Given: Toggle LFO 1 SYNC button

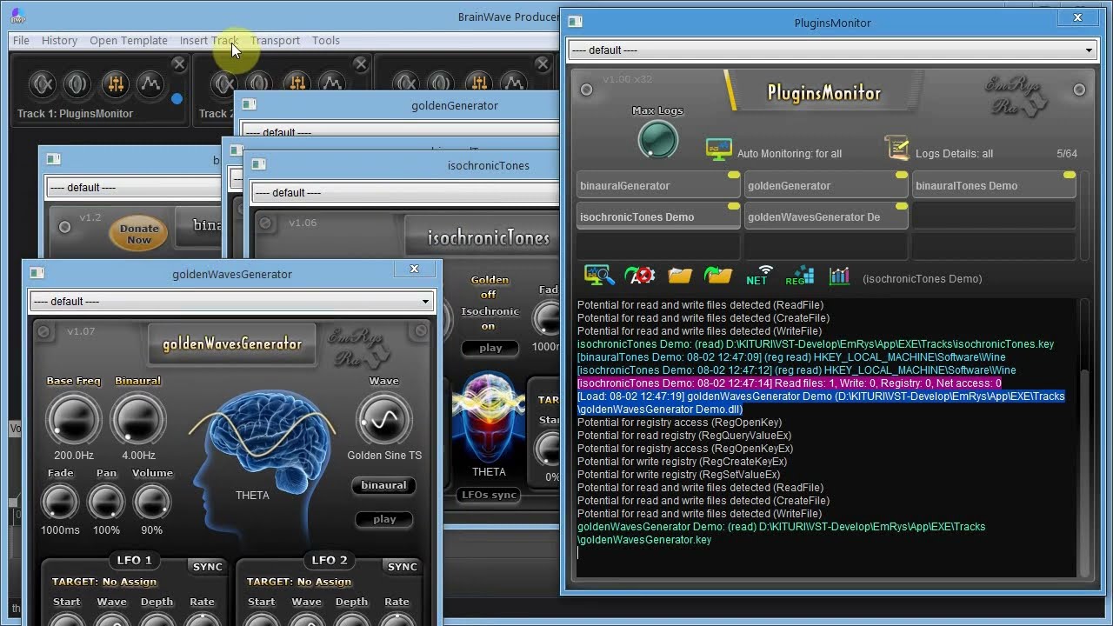Looking at the screenshot, I should tap(208, 567).
